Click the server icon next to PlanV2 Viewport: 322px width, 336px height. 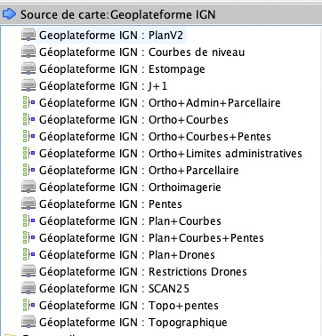pyautogui.click(x=28, y=36)
